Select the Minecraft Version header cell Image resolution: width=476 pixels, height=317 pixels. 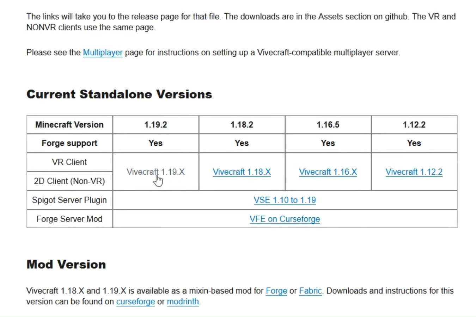(69, 125)
